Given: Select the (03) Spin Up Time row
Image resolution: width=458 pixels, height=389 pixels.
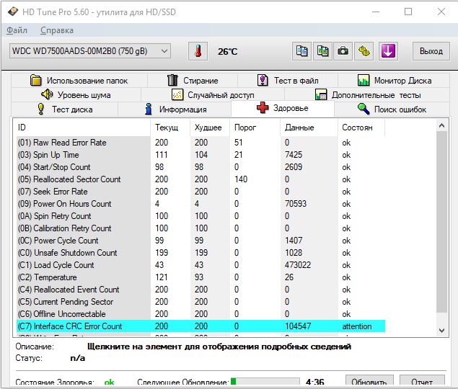Looking at the screenshot, I should [x=201, y=155].
